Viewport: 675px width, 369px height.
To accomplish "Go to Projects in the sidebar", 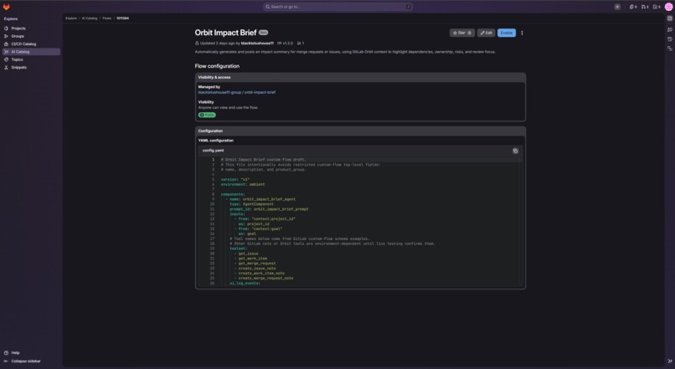I will [31, 28].
